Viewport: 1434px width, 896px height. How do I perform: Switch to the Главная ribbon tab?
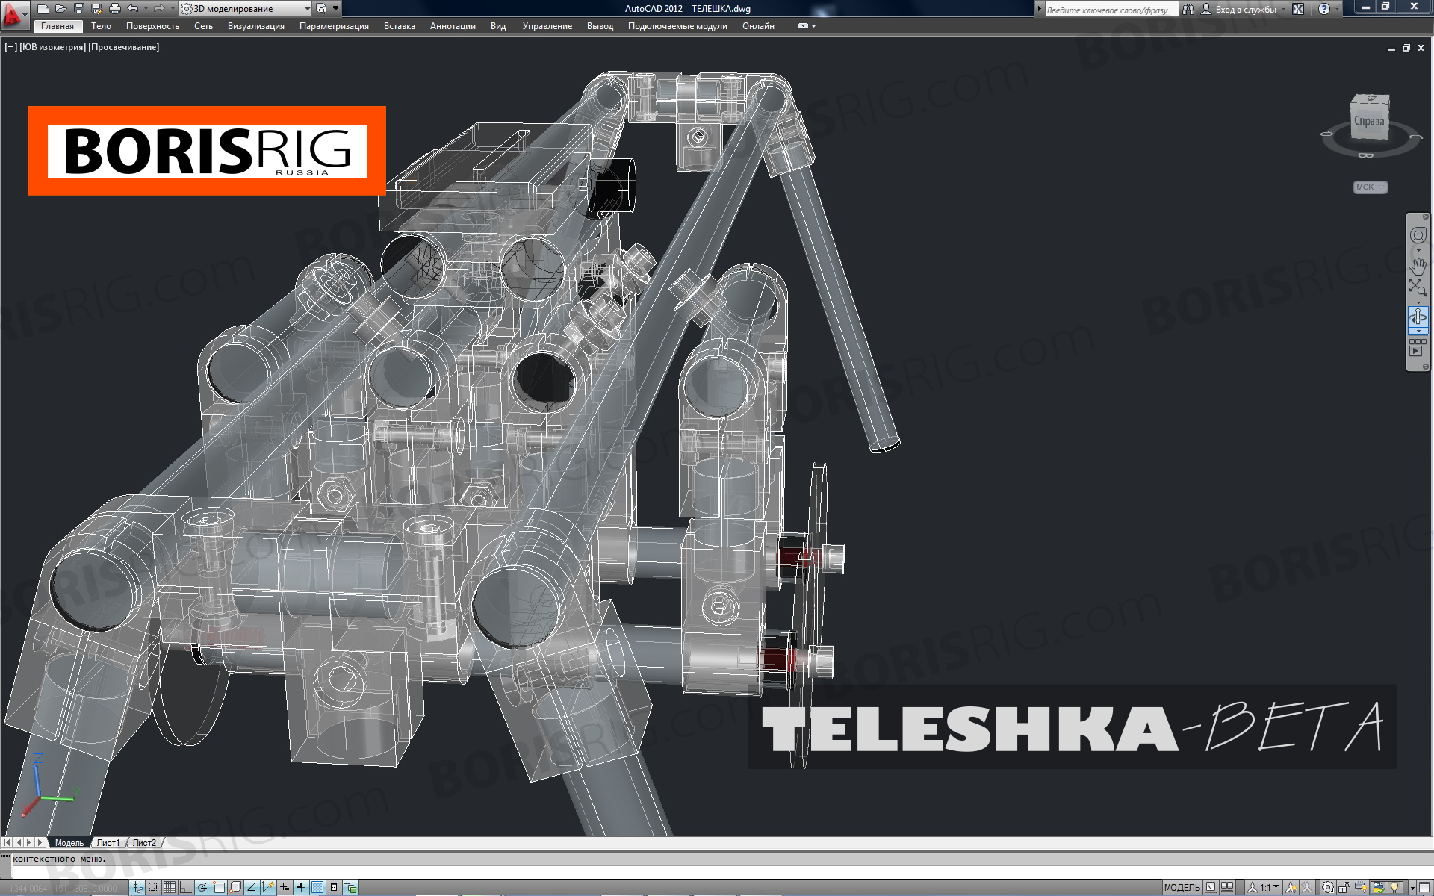click(x=58, y=26)
